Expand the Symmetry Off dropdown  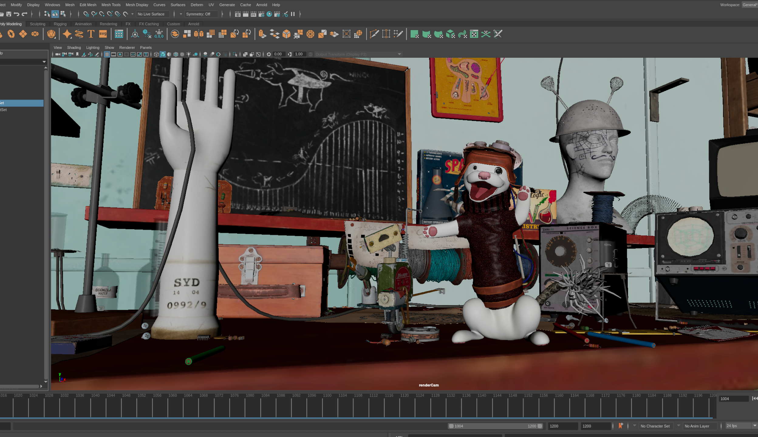coord(202,14)
